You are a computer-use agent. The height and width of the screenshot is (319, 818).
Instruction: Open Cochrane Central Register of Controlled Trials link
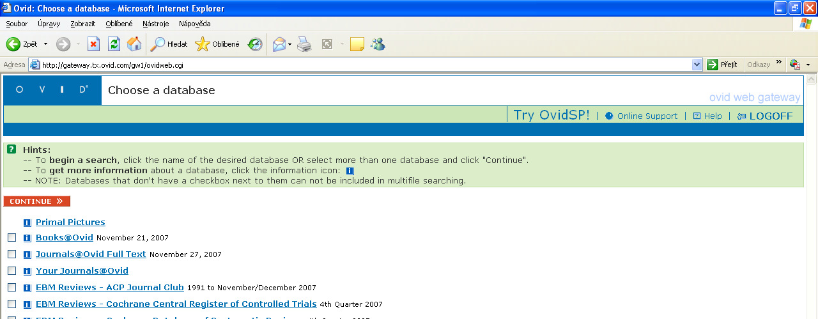pyautogui.click(x=176, y=304)
